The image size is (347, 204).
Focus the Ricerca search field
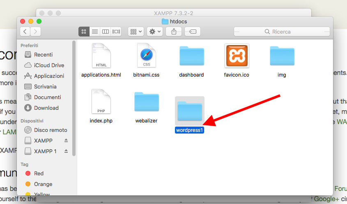[x=282, y=32]
